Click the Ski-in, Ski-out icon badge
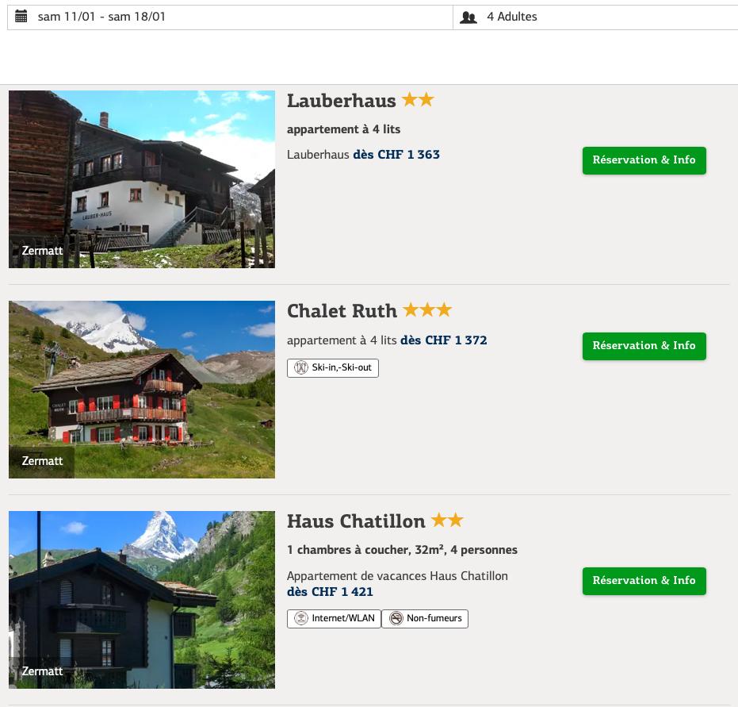Image resolution: width=738 pixels, height=707 pixels. pyautogui.click(x=301, y=368)
